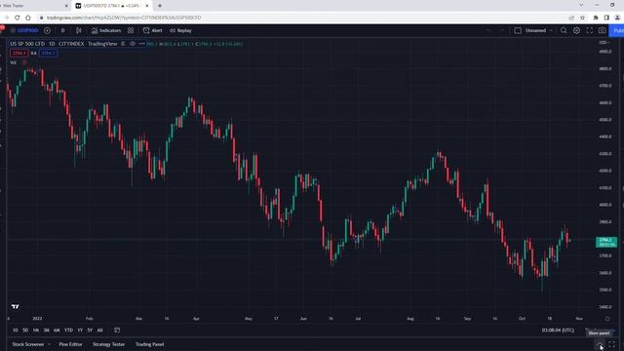Open the browser tab search chevron

click(x=581, y=5)
